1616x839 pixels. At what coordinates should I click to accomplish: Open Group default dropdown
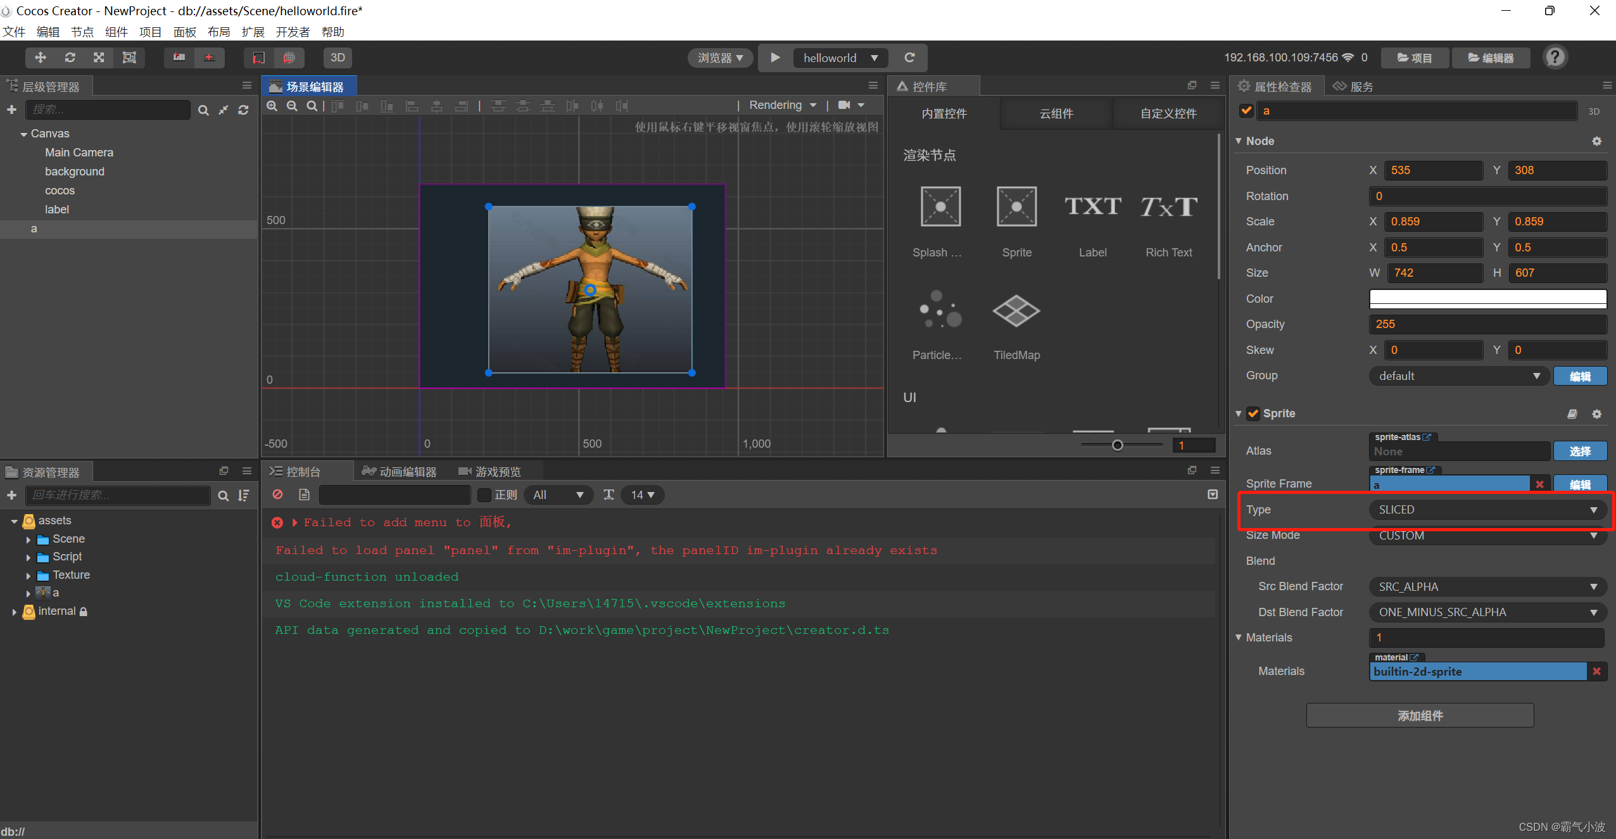coord(1460,376)
